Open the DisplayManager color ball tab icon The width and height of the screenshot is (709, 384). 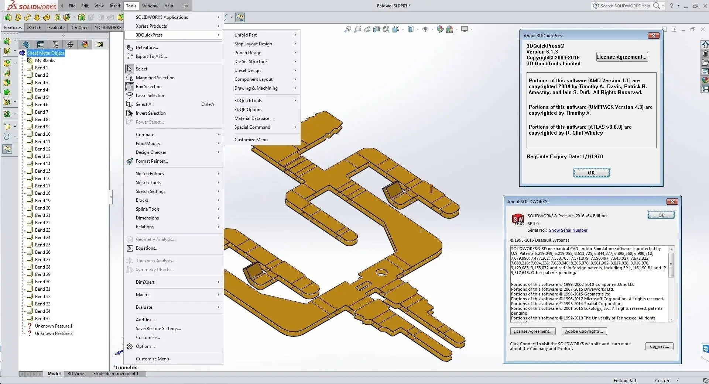point(85,45)
